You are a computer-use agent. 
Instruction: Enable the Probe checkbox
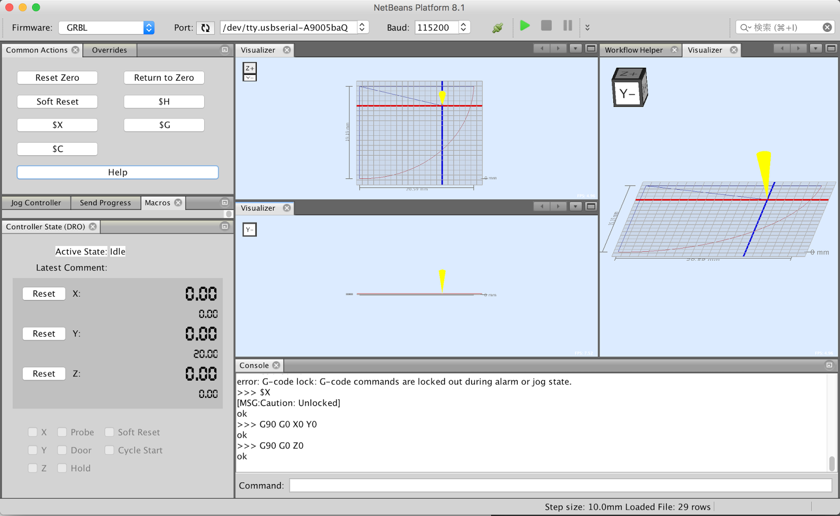(x=62, y=432)
